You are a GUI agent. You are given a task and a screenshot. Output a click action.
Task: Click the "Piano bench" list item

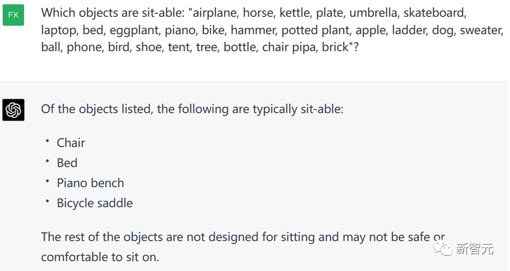tap(90, 183)
